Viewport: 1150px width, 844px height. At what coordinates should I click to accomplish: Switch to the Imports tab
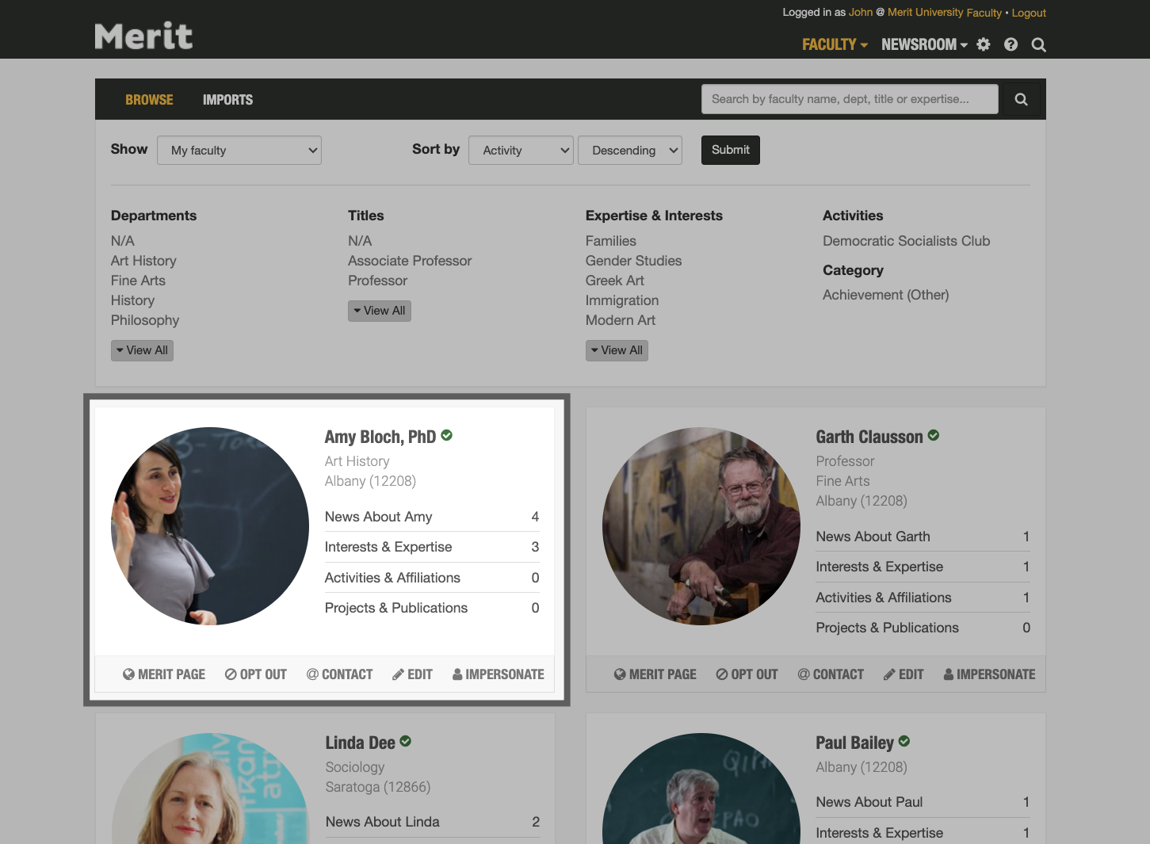point(227,100)
